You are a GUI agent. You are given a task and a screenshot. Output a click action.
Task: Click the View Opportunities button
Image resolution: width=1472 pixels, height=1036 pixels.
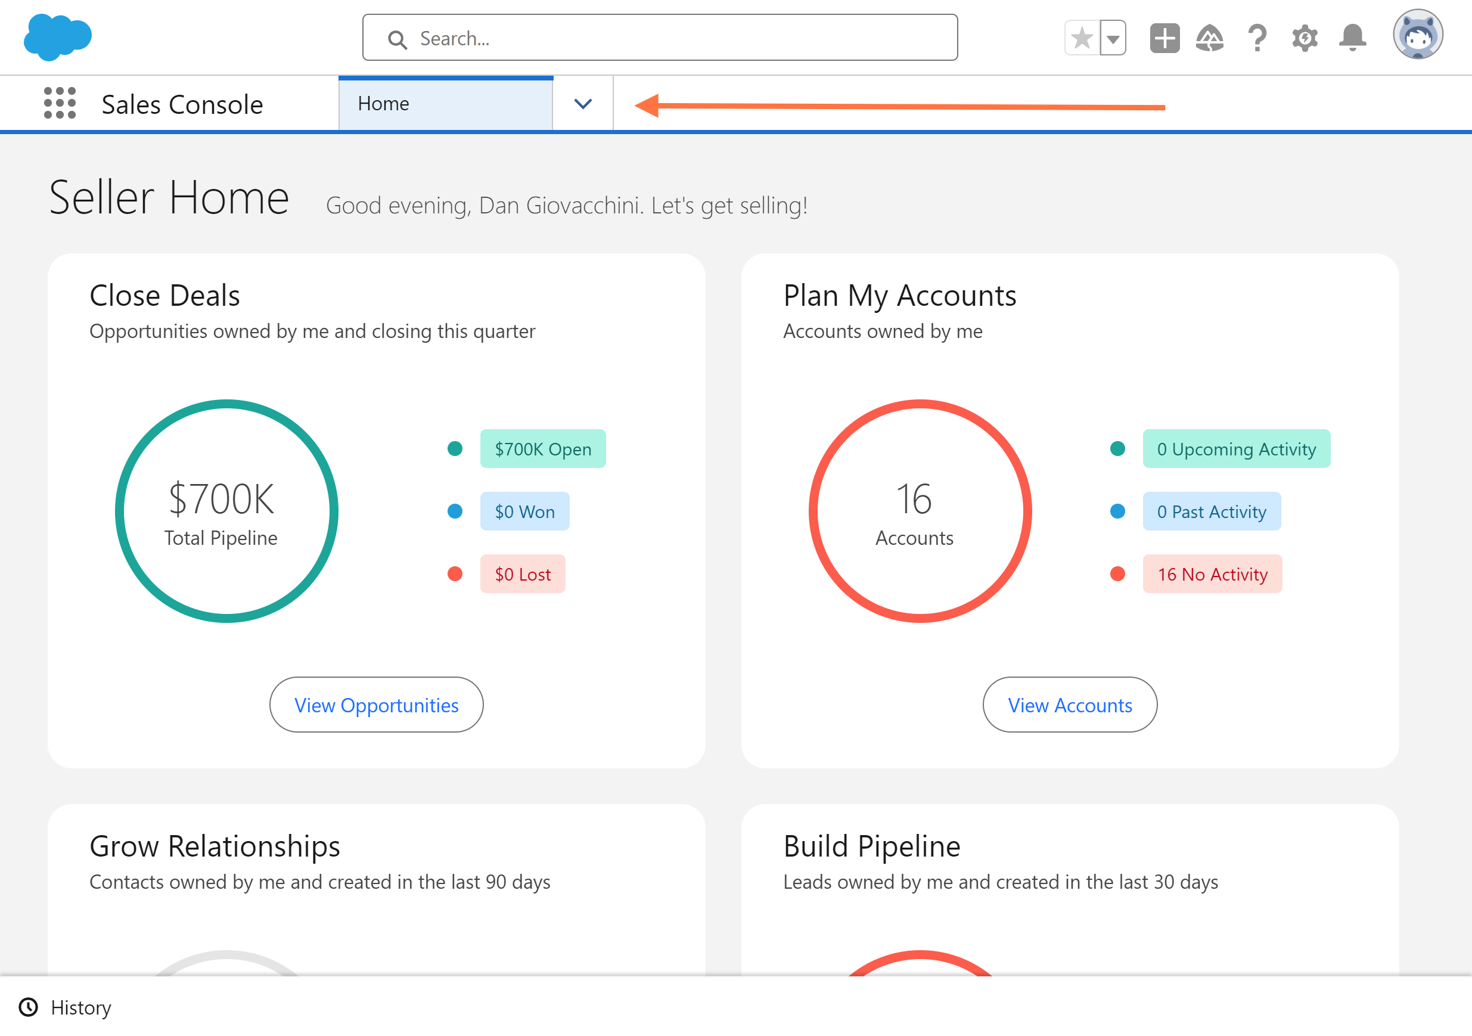[x=376, y=705]
